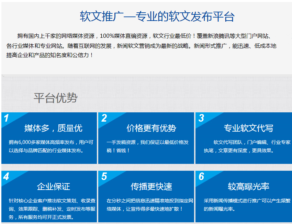The width and height of the screenshot is (292, 224).
Task: Click the number 2 corner badge
Action: [x=104, y=118]
